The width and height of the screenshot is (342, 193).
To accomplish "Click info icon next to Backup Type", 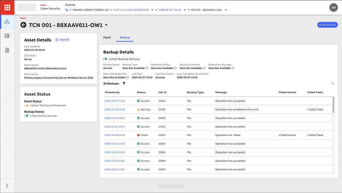I will click(147, 68).
